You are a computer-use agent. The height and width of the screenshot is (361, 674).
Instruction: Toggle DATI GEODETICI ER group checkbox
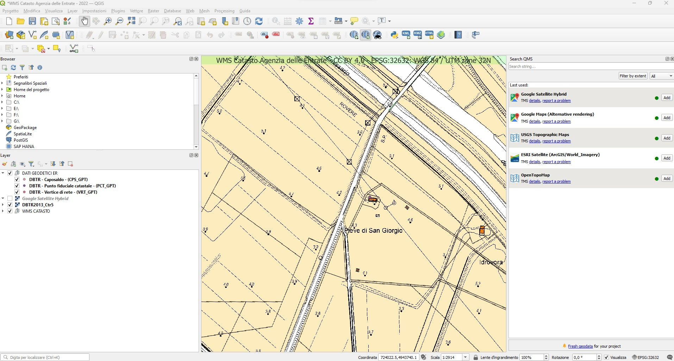click(x=10, y=173)
